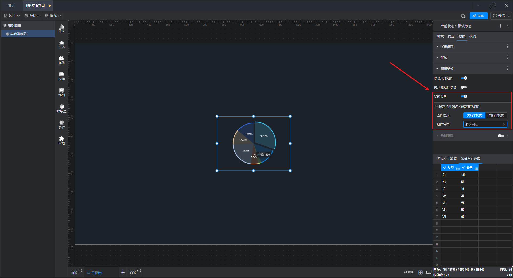Select the 鲸孪生 3D cube icon
The image size is (513, 278).
[61, 108]
